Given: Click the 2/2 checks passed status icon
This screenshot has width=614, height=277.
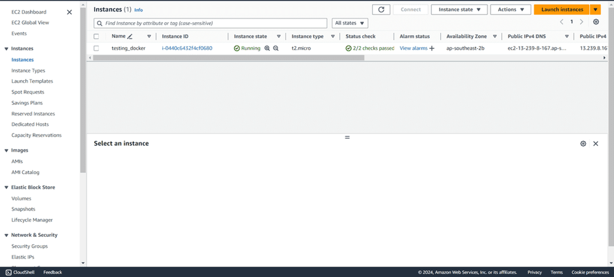Looking at the screenshot, I should pyautogui.click(x=348, y=48).
